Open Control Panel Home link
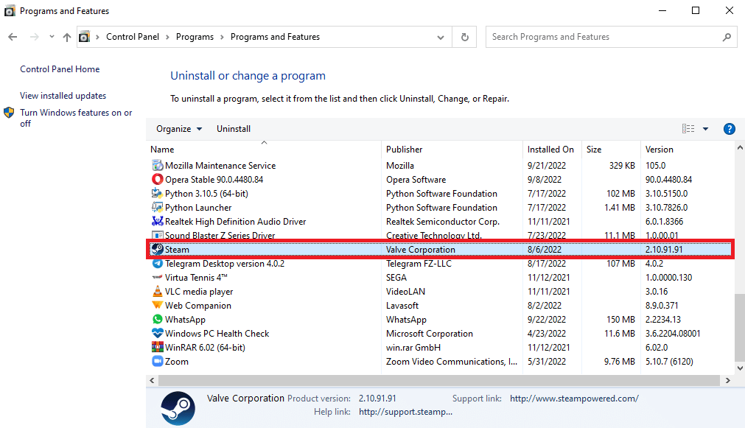Image resolution: width=745 pixels, height=428 pixels. (x=60, y=69)
